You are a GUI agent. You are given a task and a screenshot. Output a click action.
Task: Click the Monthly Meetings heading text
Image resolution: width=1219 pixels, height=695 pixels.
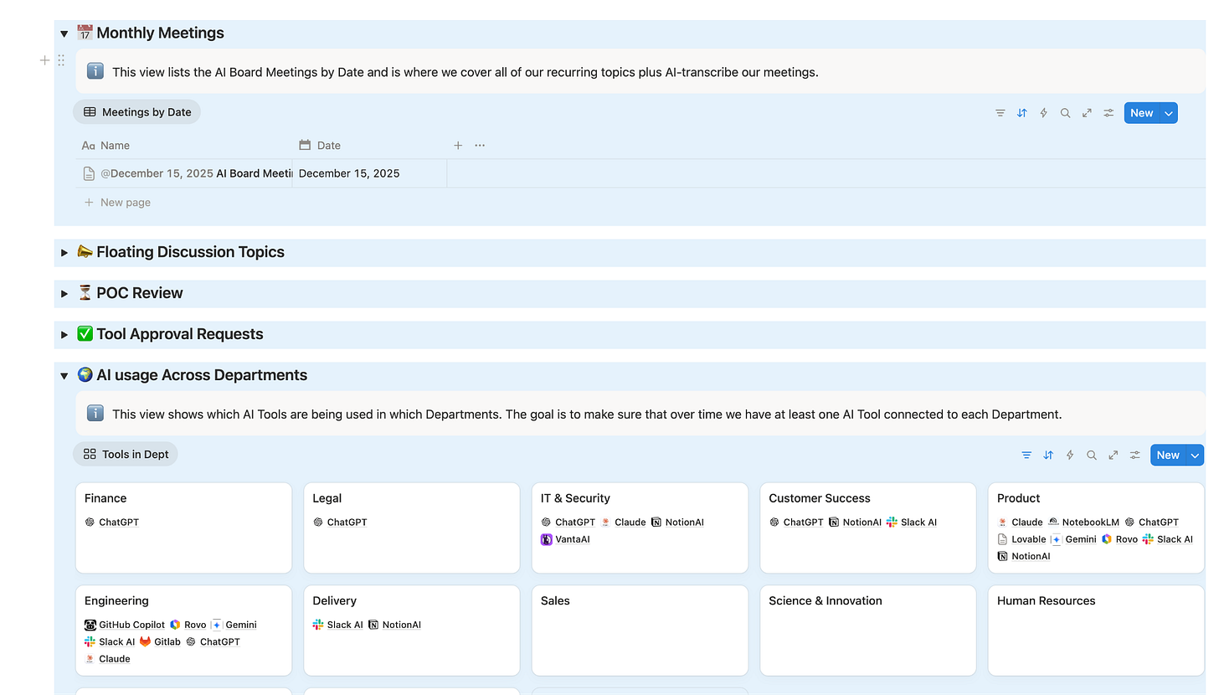coord(160,33)
